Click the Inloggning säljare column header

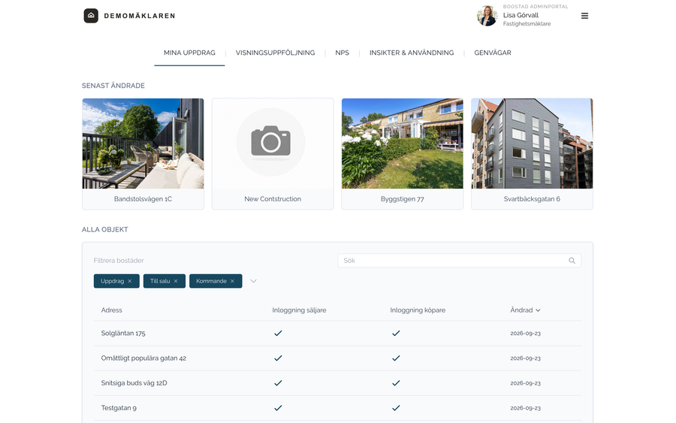point(299,310)
